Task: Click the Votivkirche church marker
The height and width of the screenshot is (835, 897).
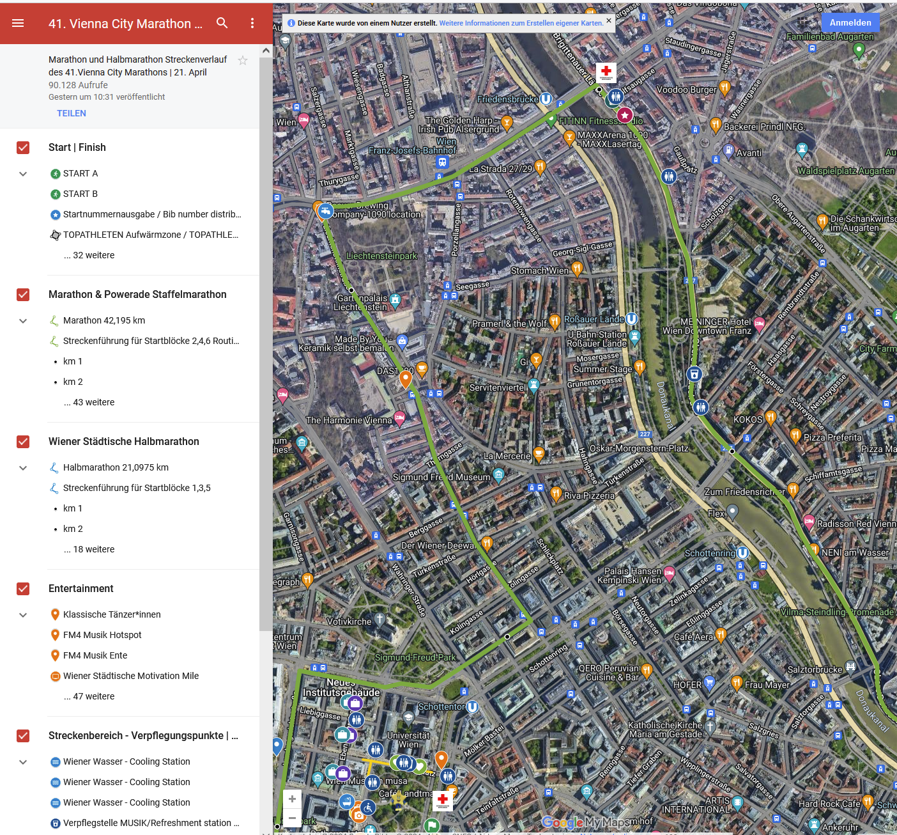Action: 379,618
